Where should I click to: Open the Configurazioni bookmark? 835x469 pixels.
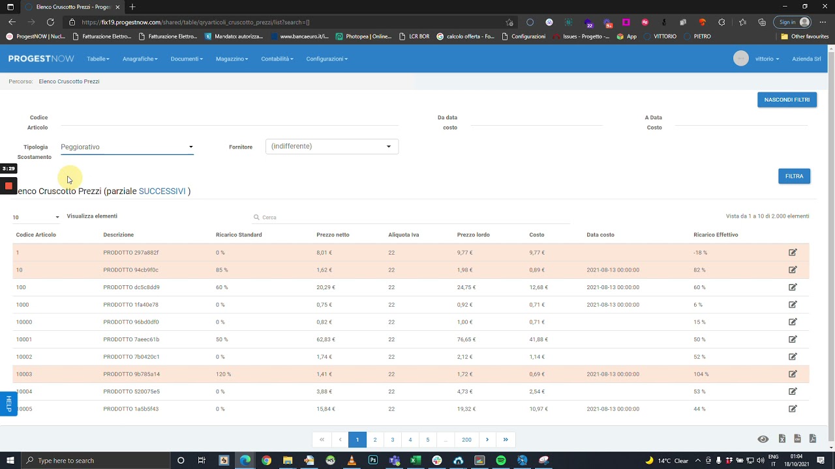[x=523, y=36]
